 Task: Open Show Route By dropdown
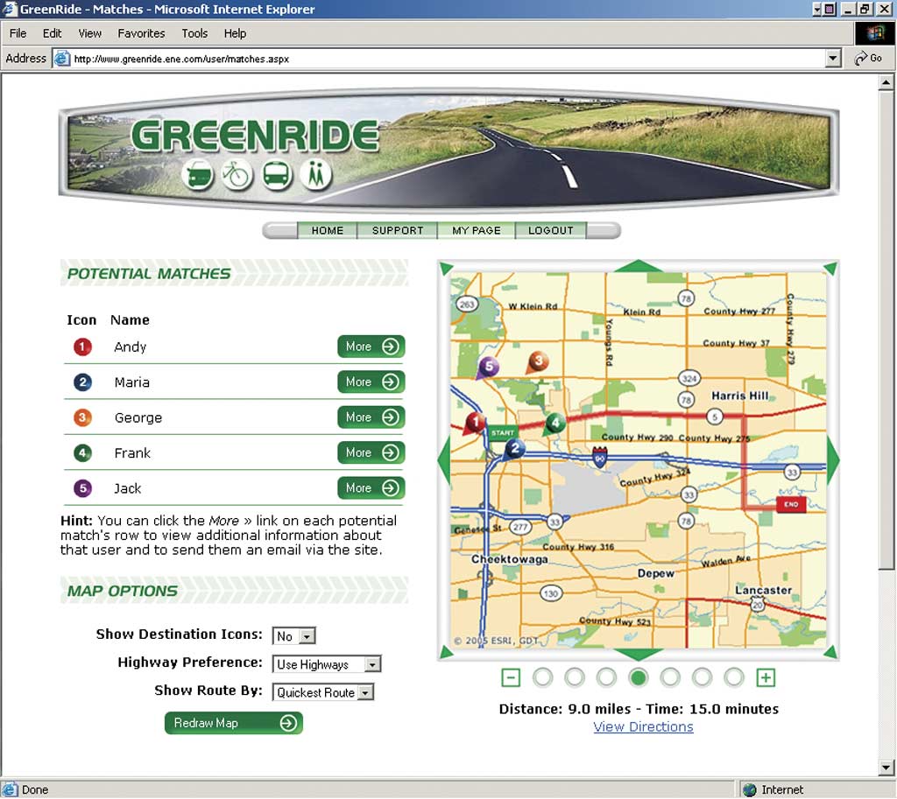(322, 693)
